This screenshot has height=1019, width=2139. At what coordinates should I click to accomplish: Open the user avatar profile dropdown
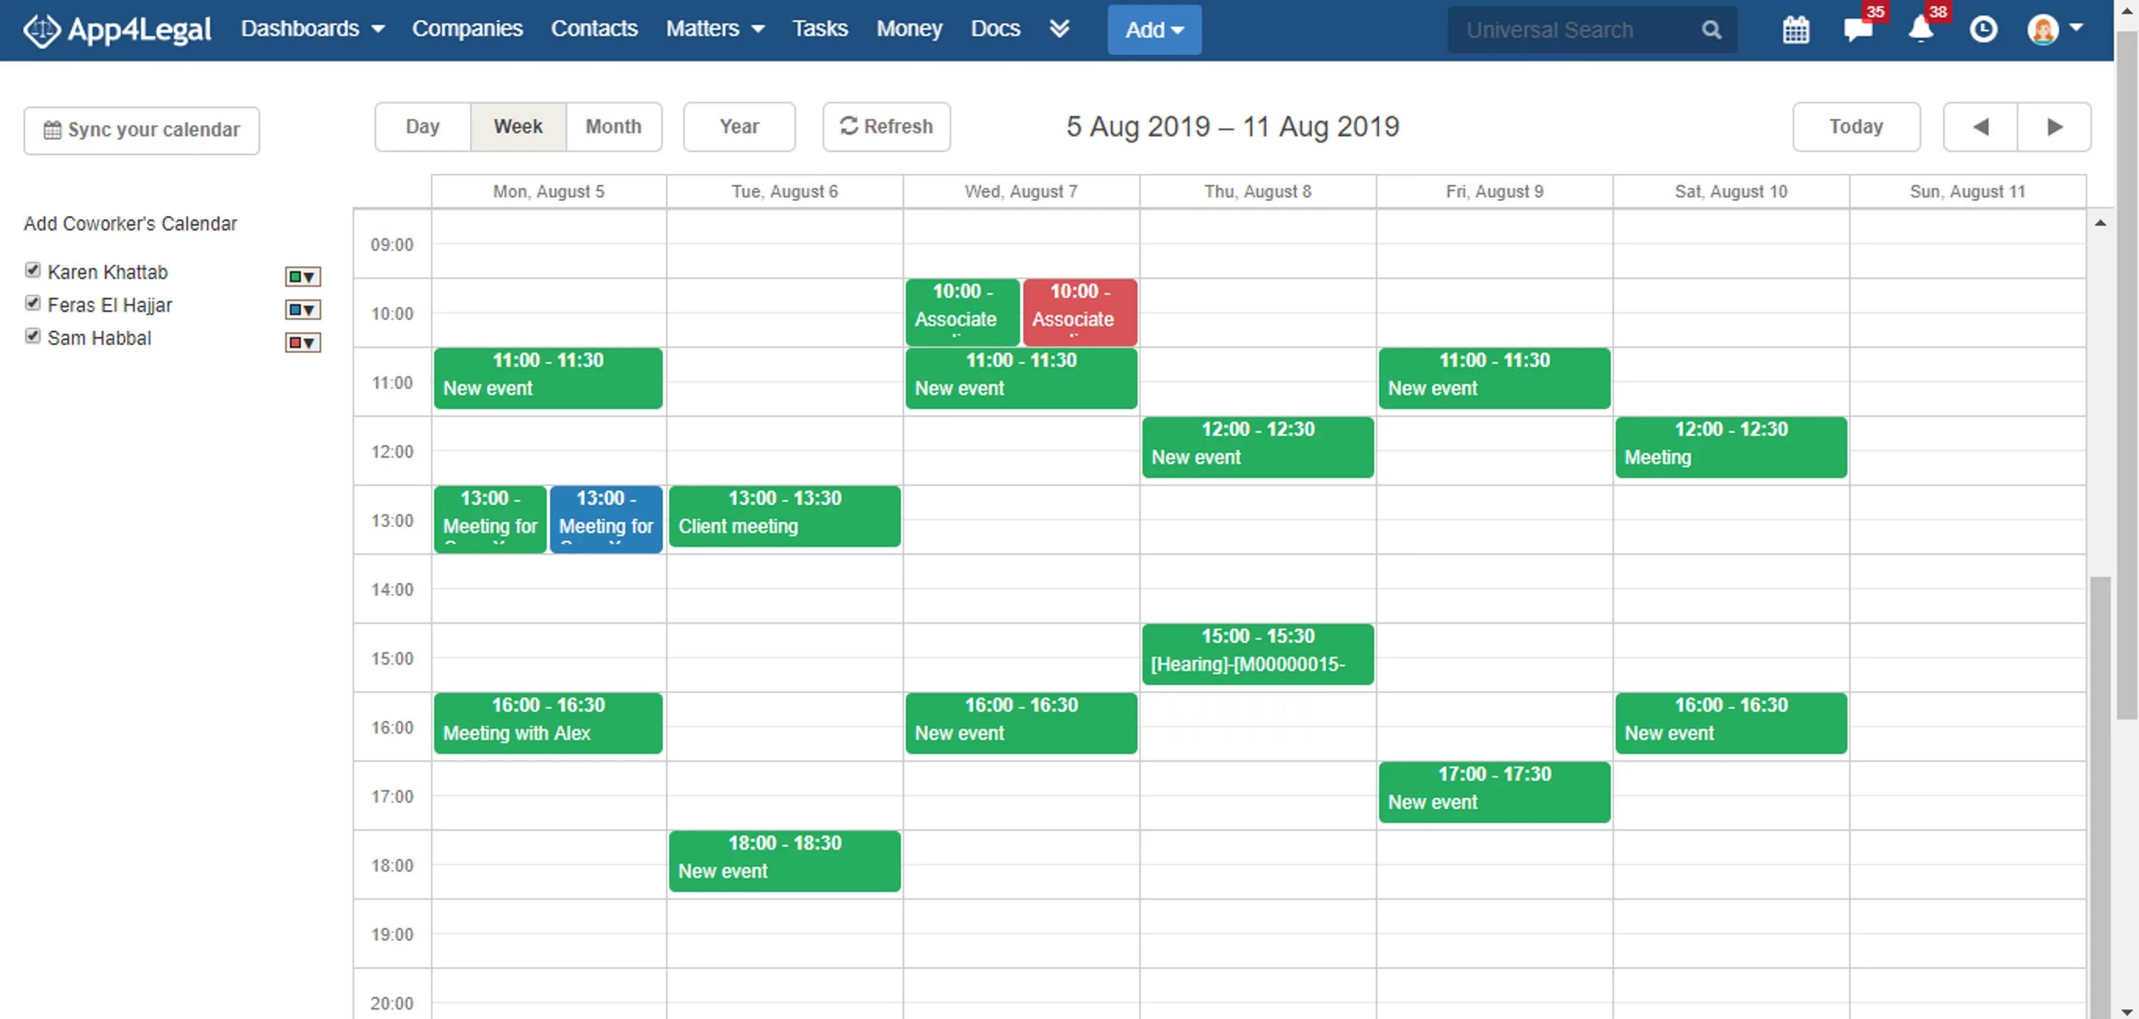[2053, 29]
